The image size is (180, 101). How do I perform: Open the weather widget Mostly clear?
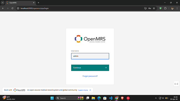pos(9,98)
